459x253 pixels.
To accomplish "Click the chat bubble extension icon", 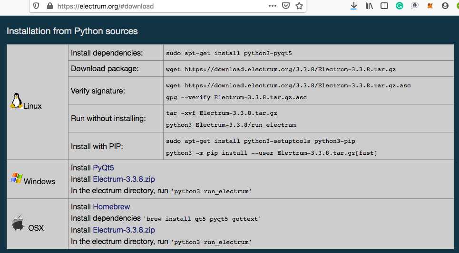I will point(414,6).
